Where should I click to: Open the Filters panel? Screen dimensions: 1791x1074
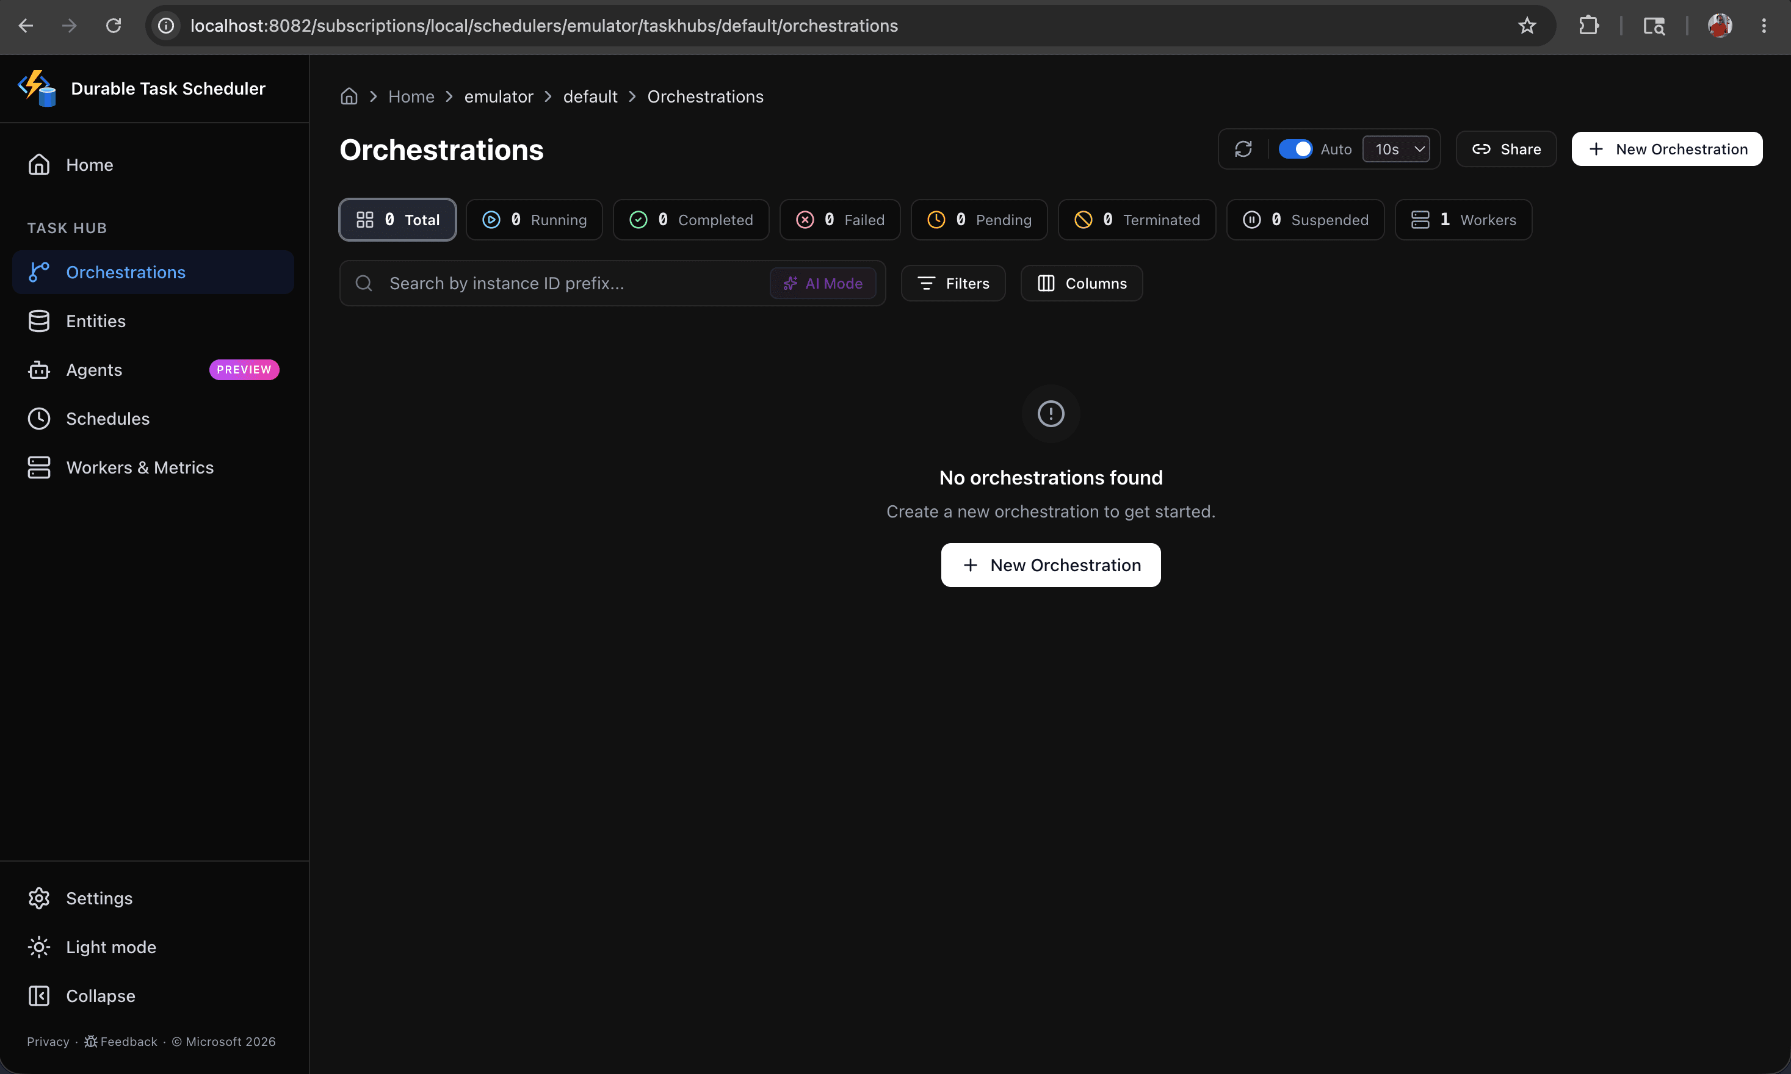point(953,283)
